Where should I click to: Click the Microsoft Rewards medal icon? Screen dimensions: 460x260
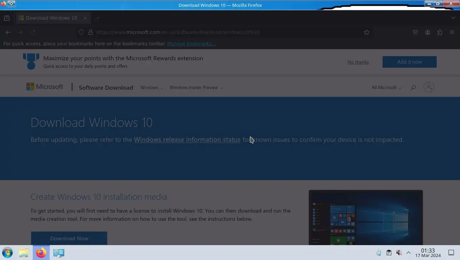click(x=31, y=62)
